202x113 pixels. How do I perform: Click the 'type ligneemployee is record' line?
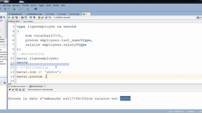pos(46,26)
